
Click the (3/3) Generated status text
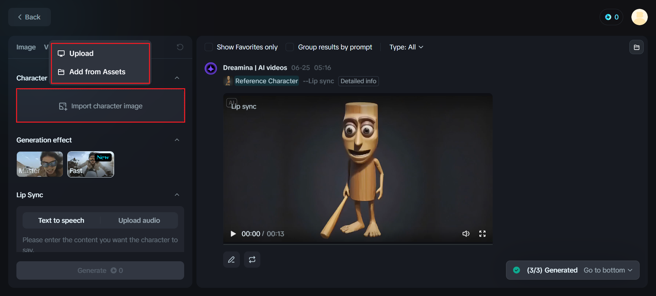(x=552, y=270)
